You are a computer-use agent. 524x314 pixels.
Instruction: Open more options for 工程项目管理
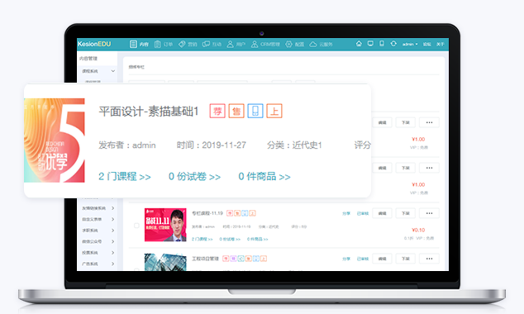pos(429,259)
